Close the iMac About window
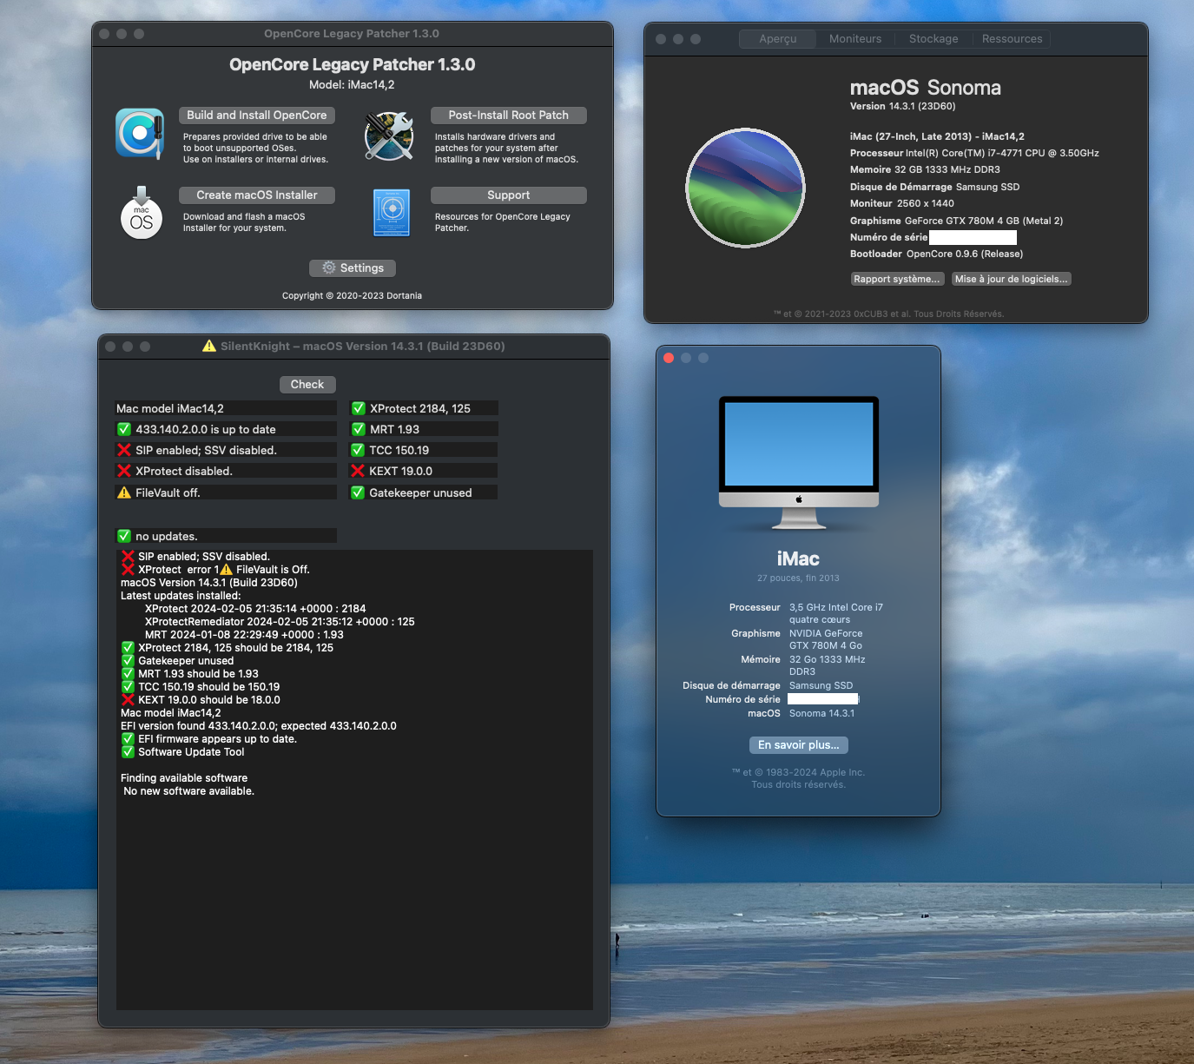Screen dimensions: 1194x1064 [x=669, y=358]
